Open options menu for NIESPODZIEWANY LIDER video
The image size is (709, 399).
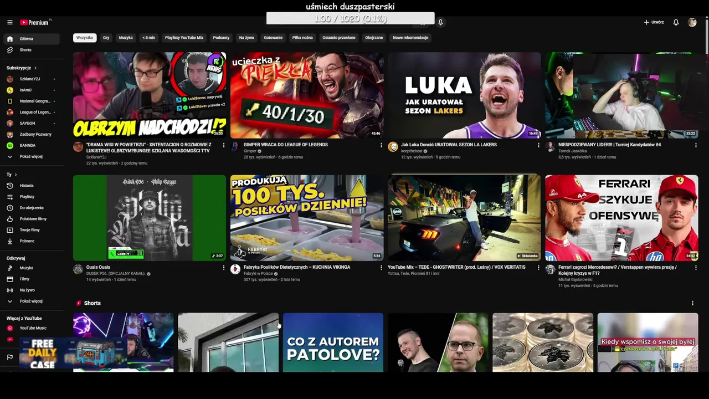pyautogui.click(x=696, y=145)
